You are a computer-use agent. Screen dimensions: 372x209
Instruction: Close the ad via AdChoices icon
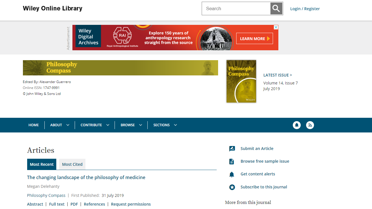pos(276,27)
